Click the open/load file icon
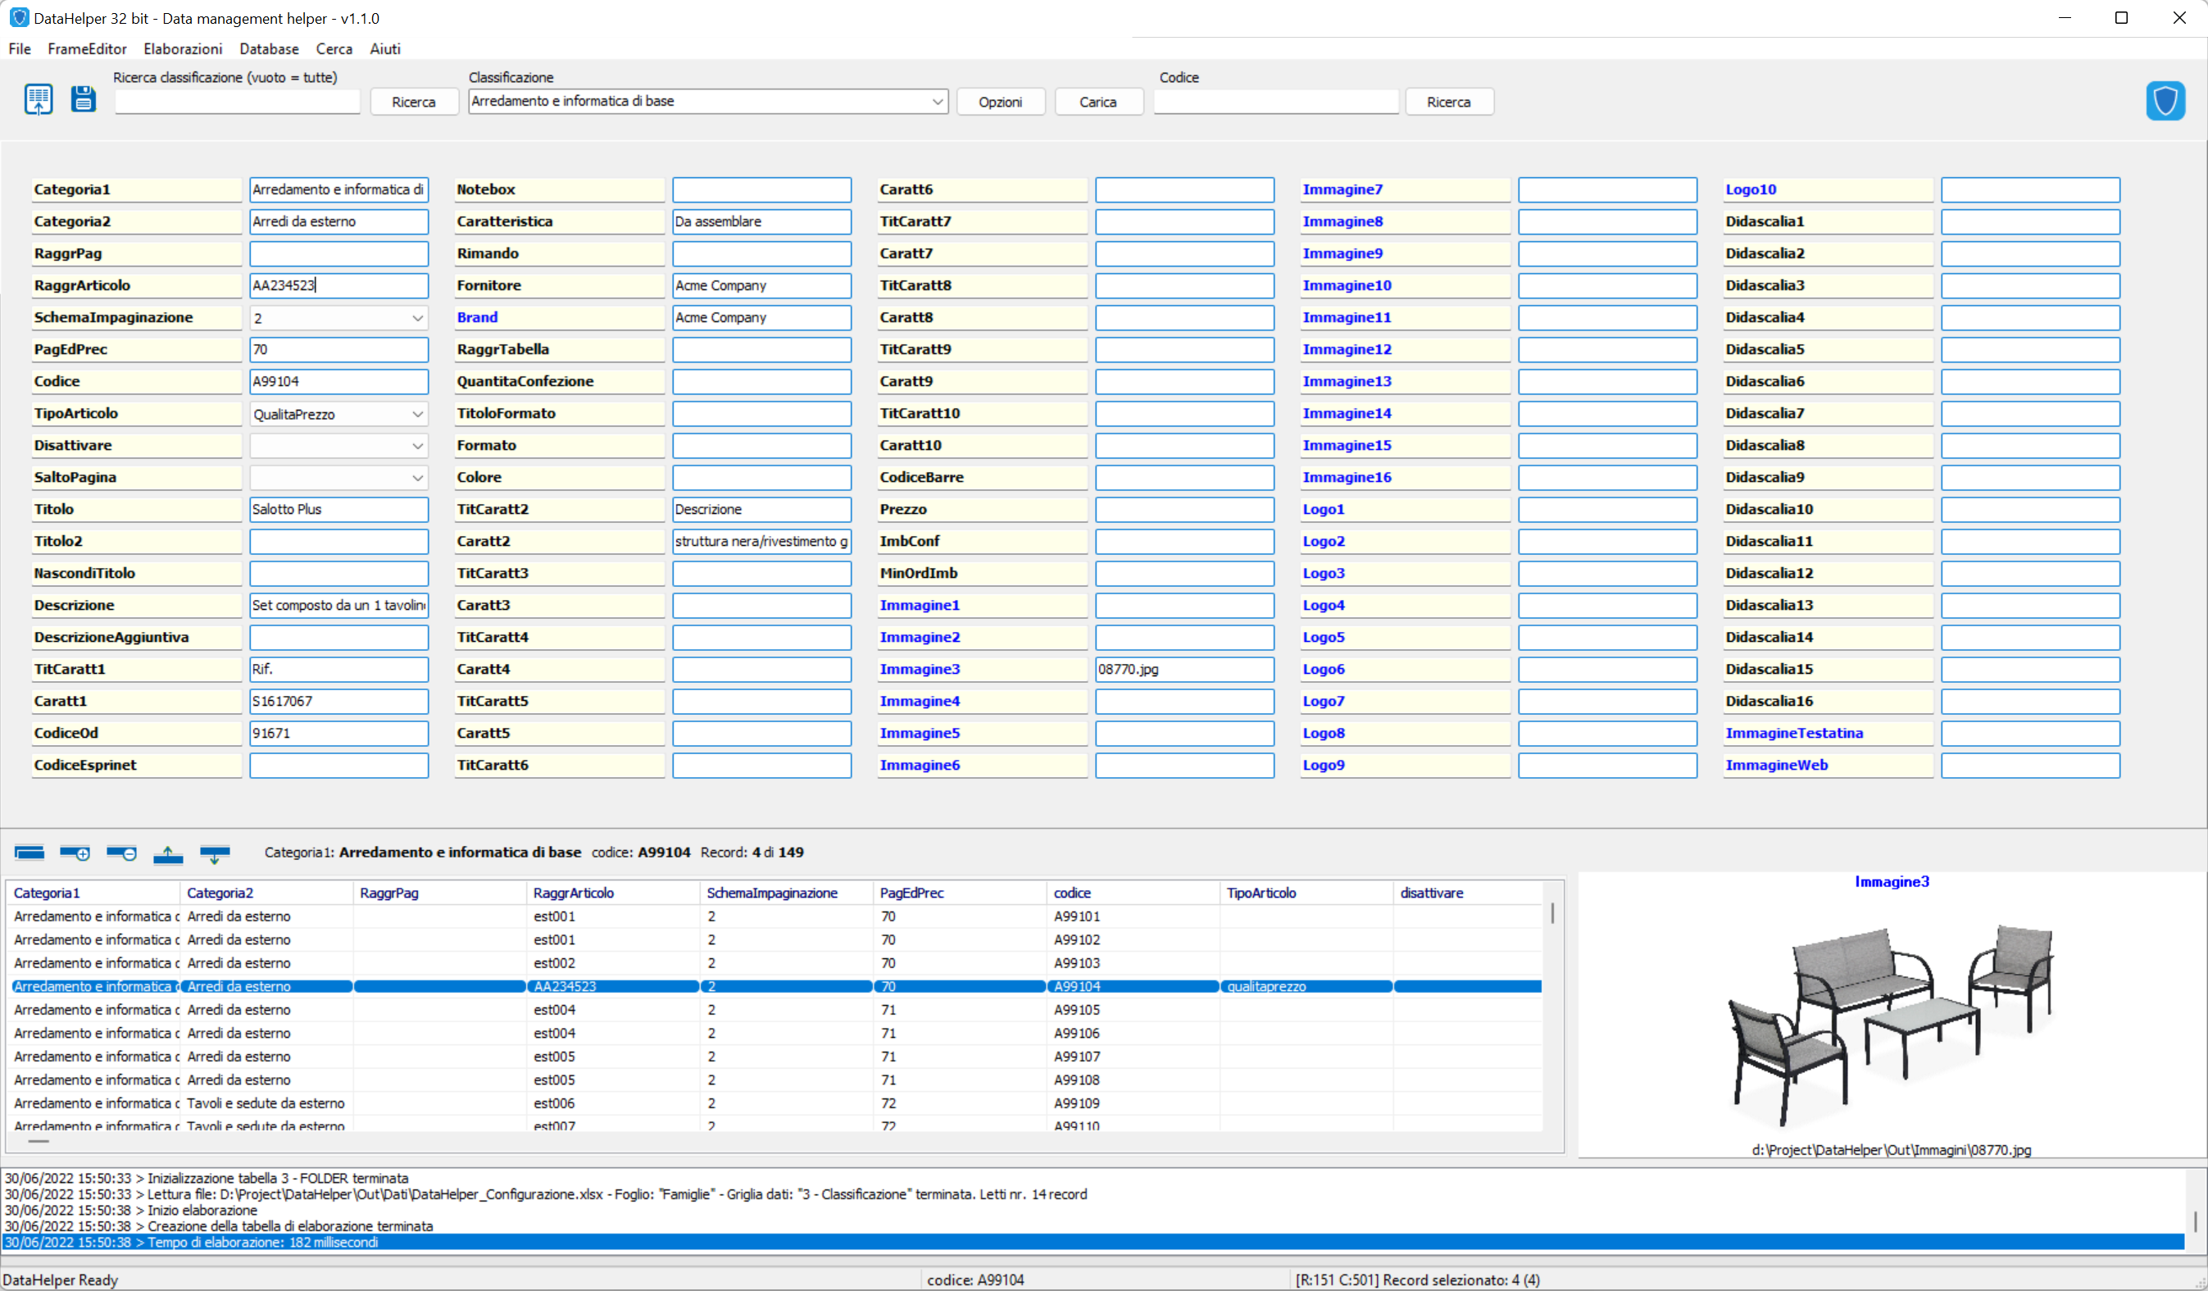Image resolution: width=2208 pixels, height=1291 pixels. coord(37,100)
